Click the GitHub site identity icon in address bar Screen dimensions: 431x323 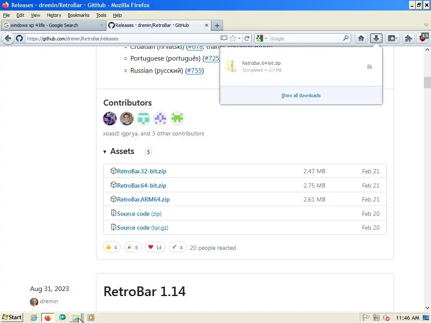pyautogui.click(x=19, y=38)
